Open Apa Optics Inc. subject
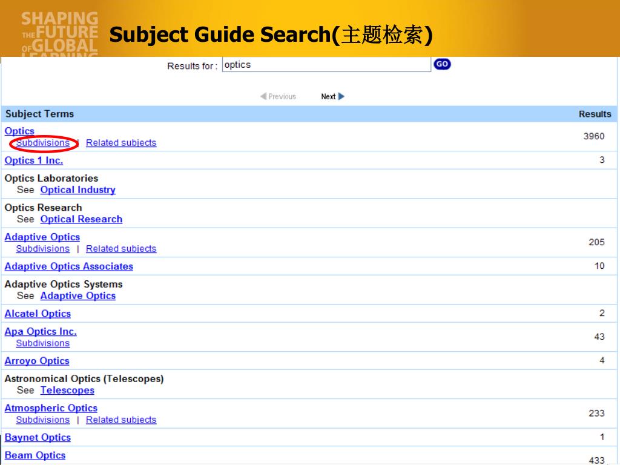This screenshot has height=465, width=620. 41,331
